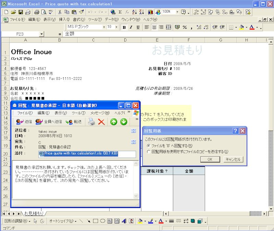Screen dimensions: 274x231
Task: Open the Excel ファイル(F) menu
Action: click(x=17, y=20)
